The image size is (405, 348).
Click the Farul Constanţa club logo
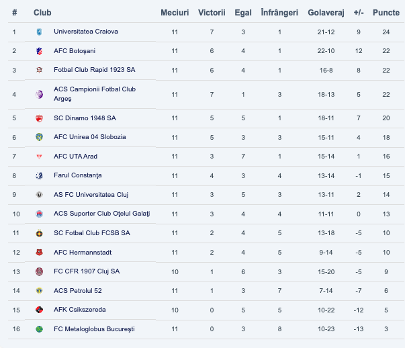coord(39,176)
